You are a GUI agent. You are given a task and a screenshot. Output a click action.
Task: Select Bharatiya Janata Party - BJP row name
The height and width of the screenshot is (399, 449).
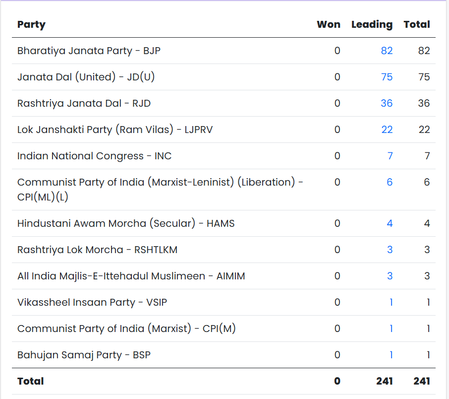89,51
